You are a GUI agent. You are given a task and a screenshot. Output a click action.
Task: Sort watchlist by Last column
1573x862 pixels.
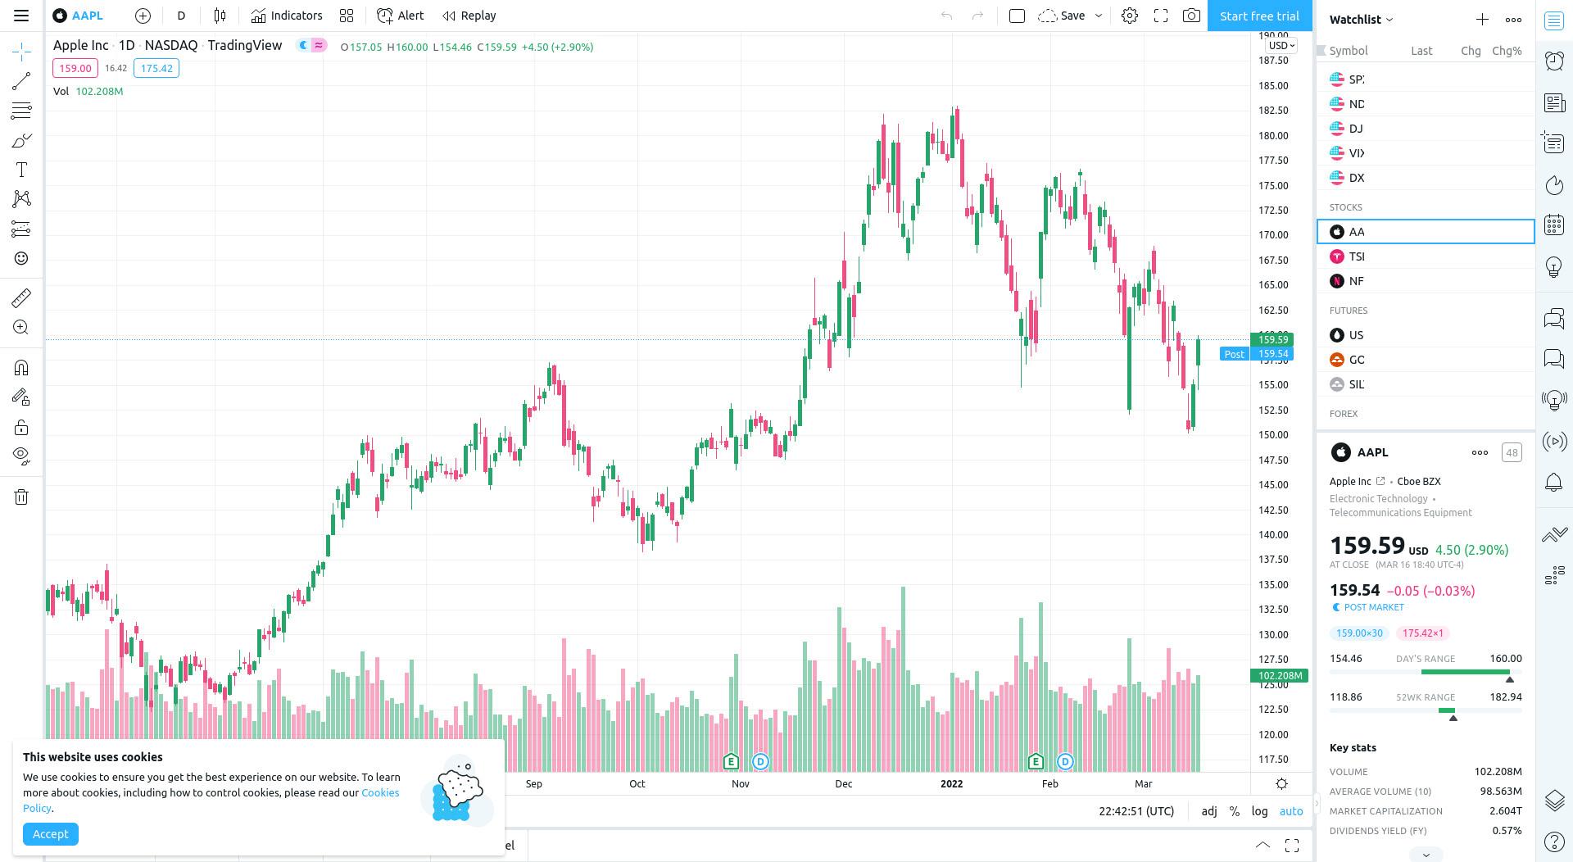pyautogui.click(x=1421, y=51)
